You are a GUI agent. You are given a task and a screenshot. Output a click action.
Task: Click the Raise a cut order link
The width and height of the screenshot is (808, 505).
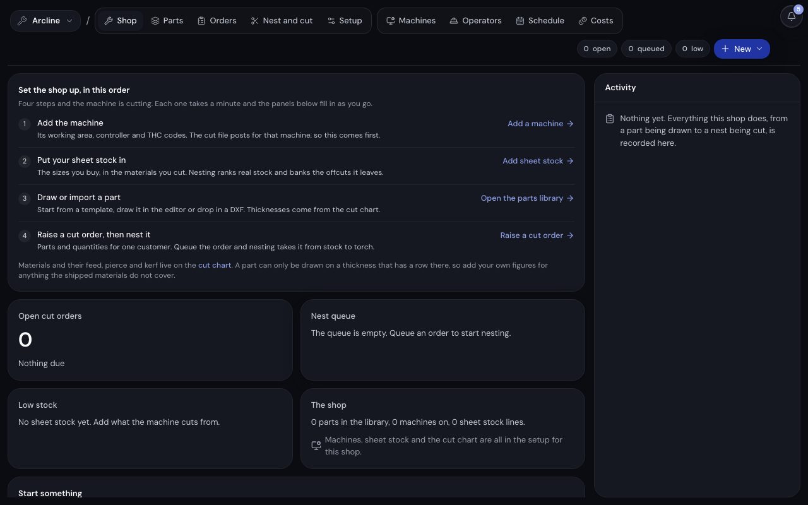coord(537,235)
